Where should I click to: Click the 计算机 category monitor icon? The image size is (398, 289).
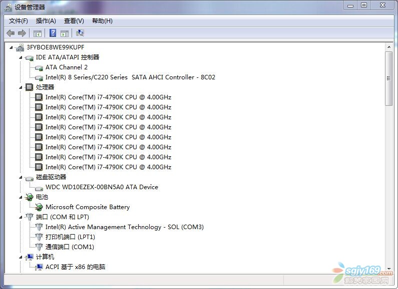coord(30,257)
